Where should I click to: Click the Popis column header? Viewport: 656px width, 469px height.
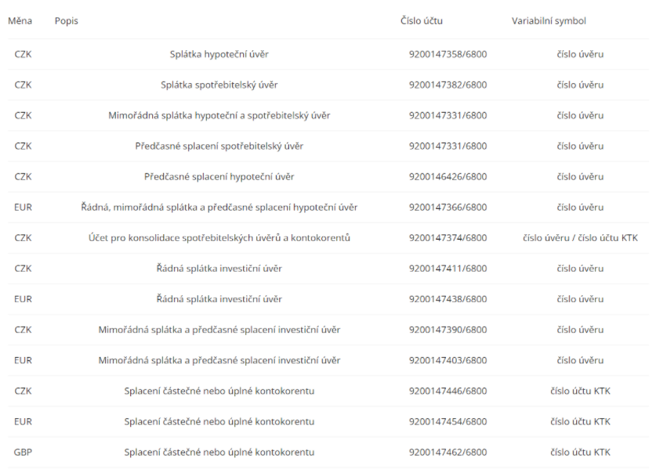tap(66, 21)
